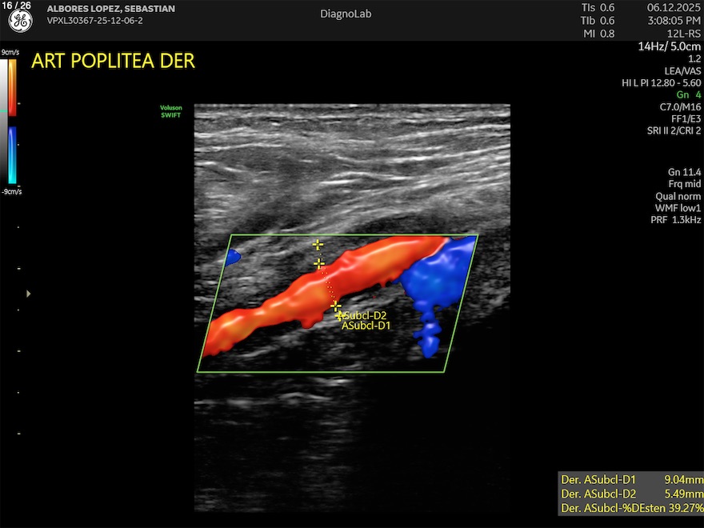
Task: Click the focus position triangle on depth scale
Action: (x=29, y=294)
